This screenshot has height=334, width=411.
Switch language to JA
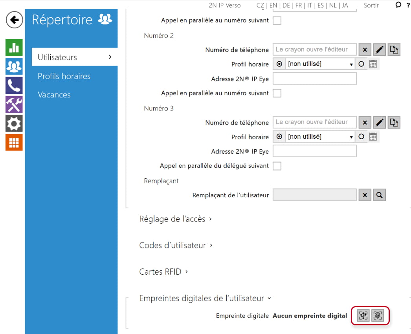(x=345, y=5)
